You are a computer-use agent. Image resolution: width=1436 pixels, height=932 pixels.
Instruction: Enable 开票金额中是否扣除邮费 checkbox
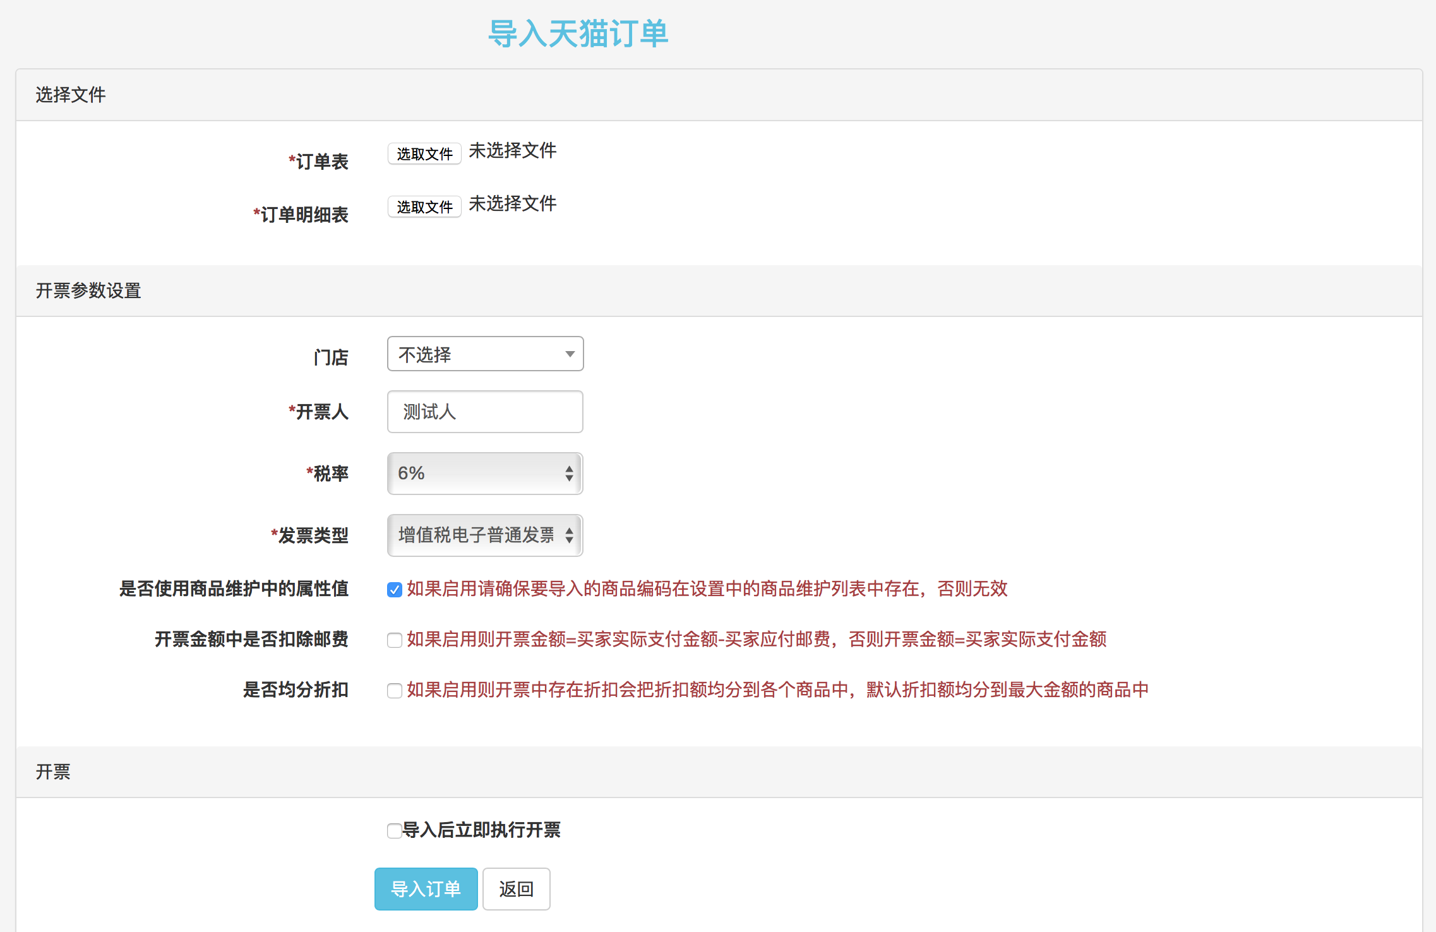click(395, 640)
